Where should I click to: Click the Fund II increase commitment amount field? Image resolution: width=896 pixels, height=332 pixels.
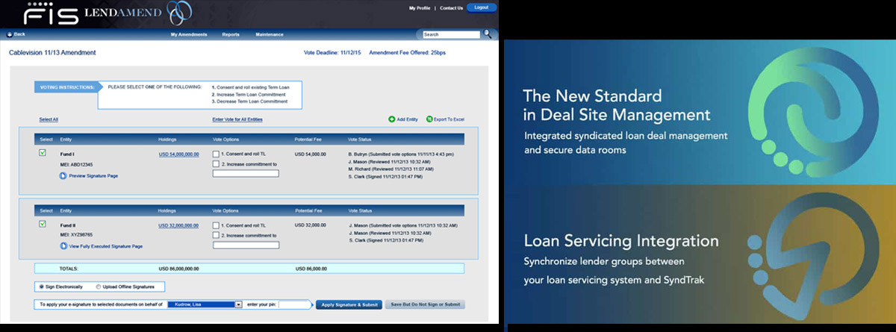246,243
